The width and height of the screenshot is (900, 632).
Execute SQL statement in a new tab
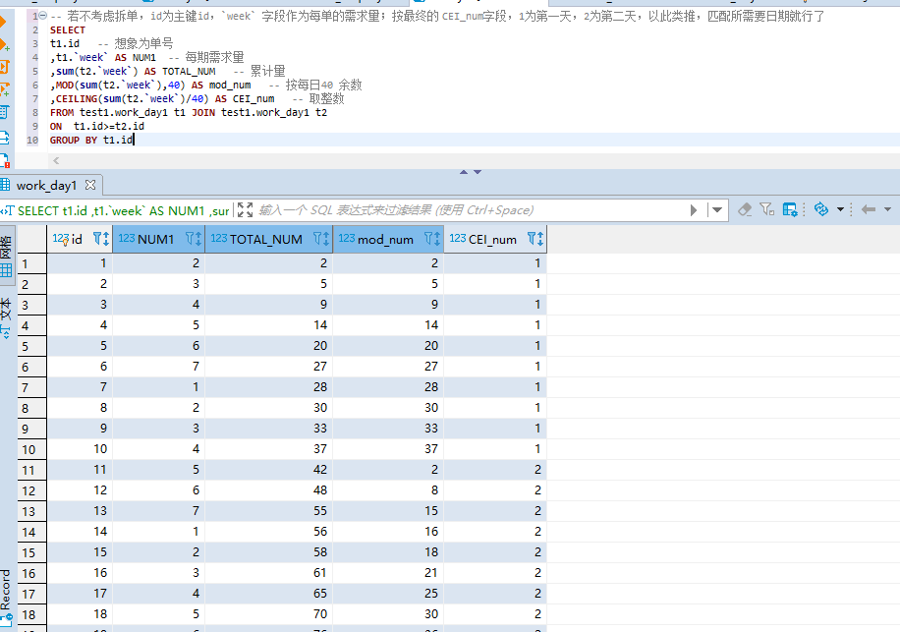[4, 45]
